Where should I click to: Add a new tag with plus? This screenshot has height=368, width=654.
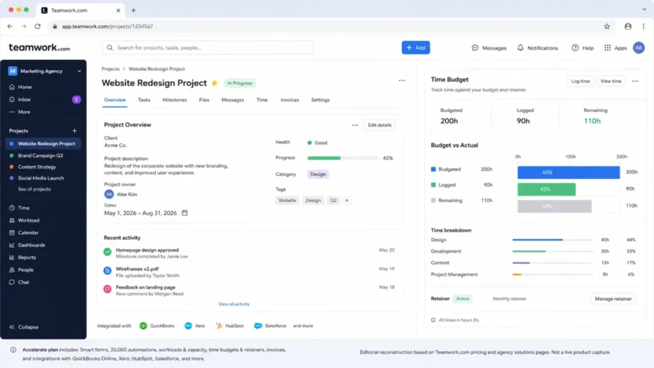347,200
